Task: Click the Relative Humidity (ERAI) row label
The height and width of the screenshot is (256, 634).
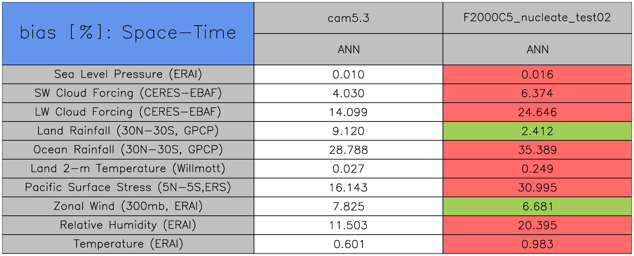Action: click(128, 225)
